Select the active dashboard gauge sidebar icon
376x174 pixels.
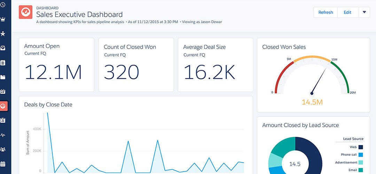point(3,106)
